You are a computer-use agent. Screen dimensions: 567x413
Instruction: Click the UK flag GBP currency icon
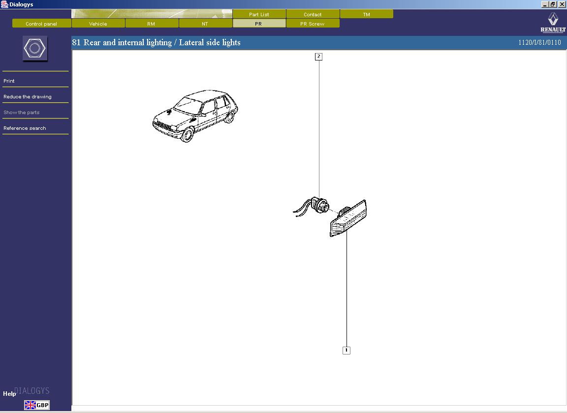point(37,405)
